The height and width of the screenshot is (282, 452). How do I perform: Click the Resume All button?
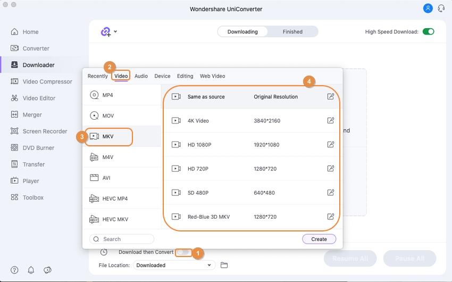[350, 259]
